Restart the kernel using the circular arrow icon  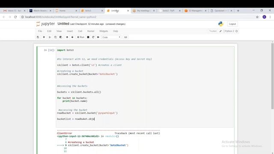pos(93,37)
